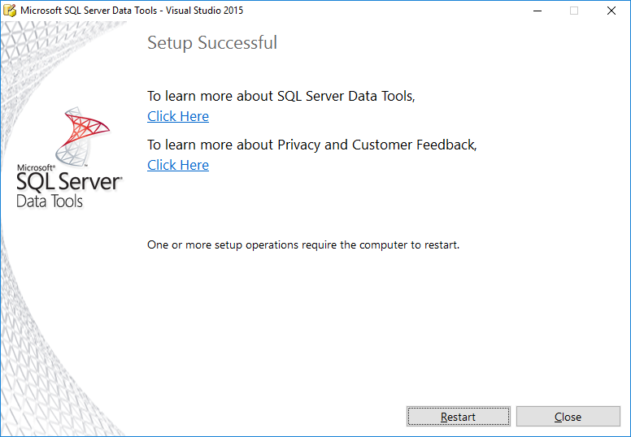Open Click Here link for Privacy and Customer Feedback

point(178,165)
